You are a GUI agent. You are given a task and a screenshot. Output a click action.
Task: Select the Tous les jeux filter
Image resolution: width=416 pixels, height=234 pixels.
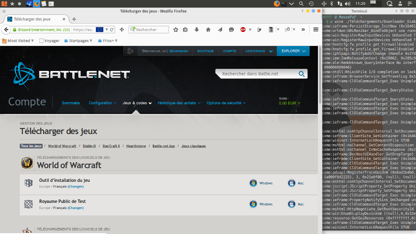point(31,146)
